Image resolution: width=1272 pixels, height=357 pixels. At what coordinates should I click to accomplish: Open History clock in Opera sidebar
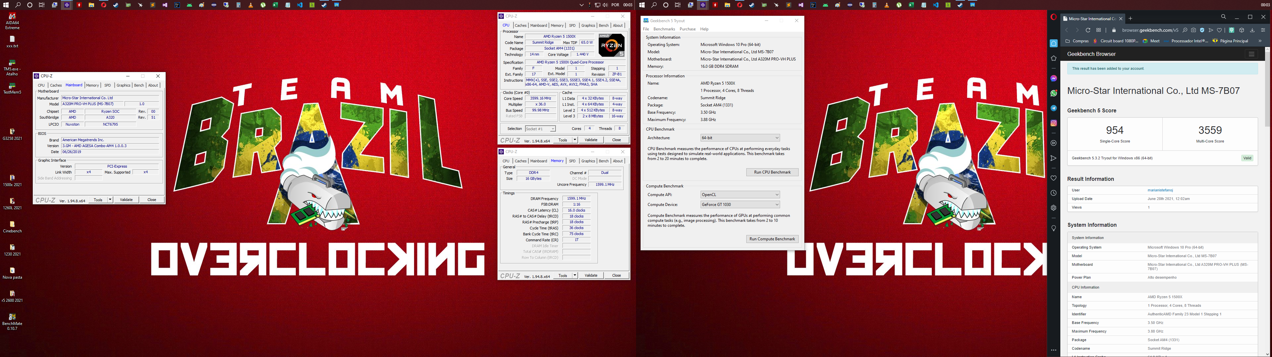point(1053,193)
